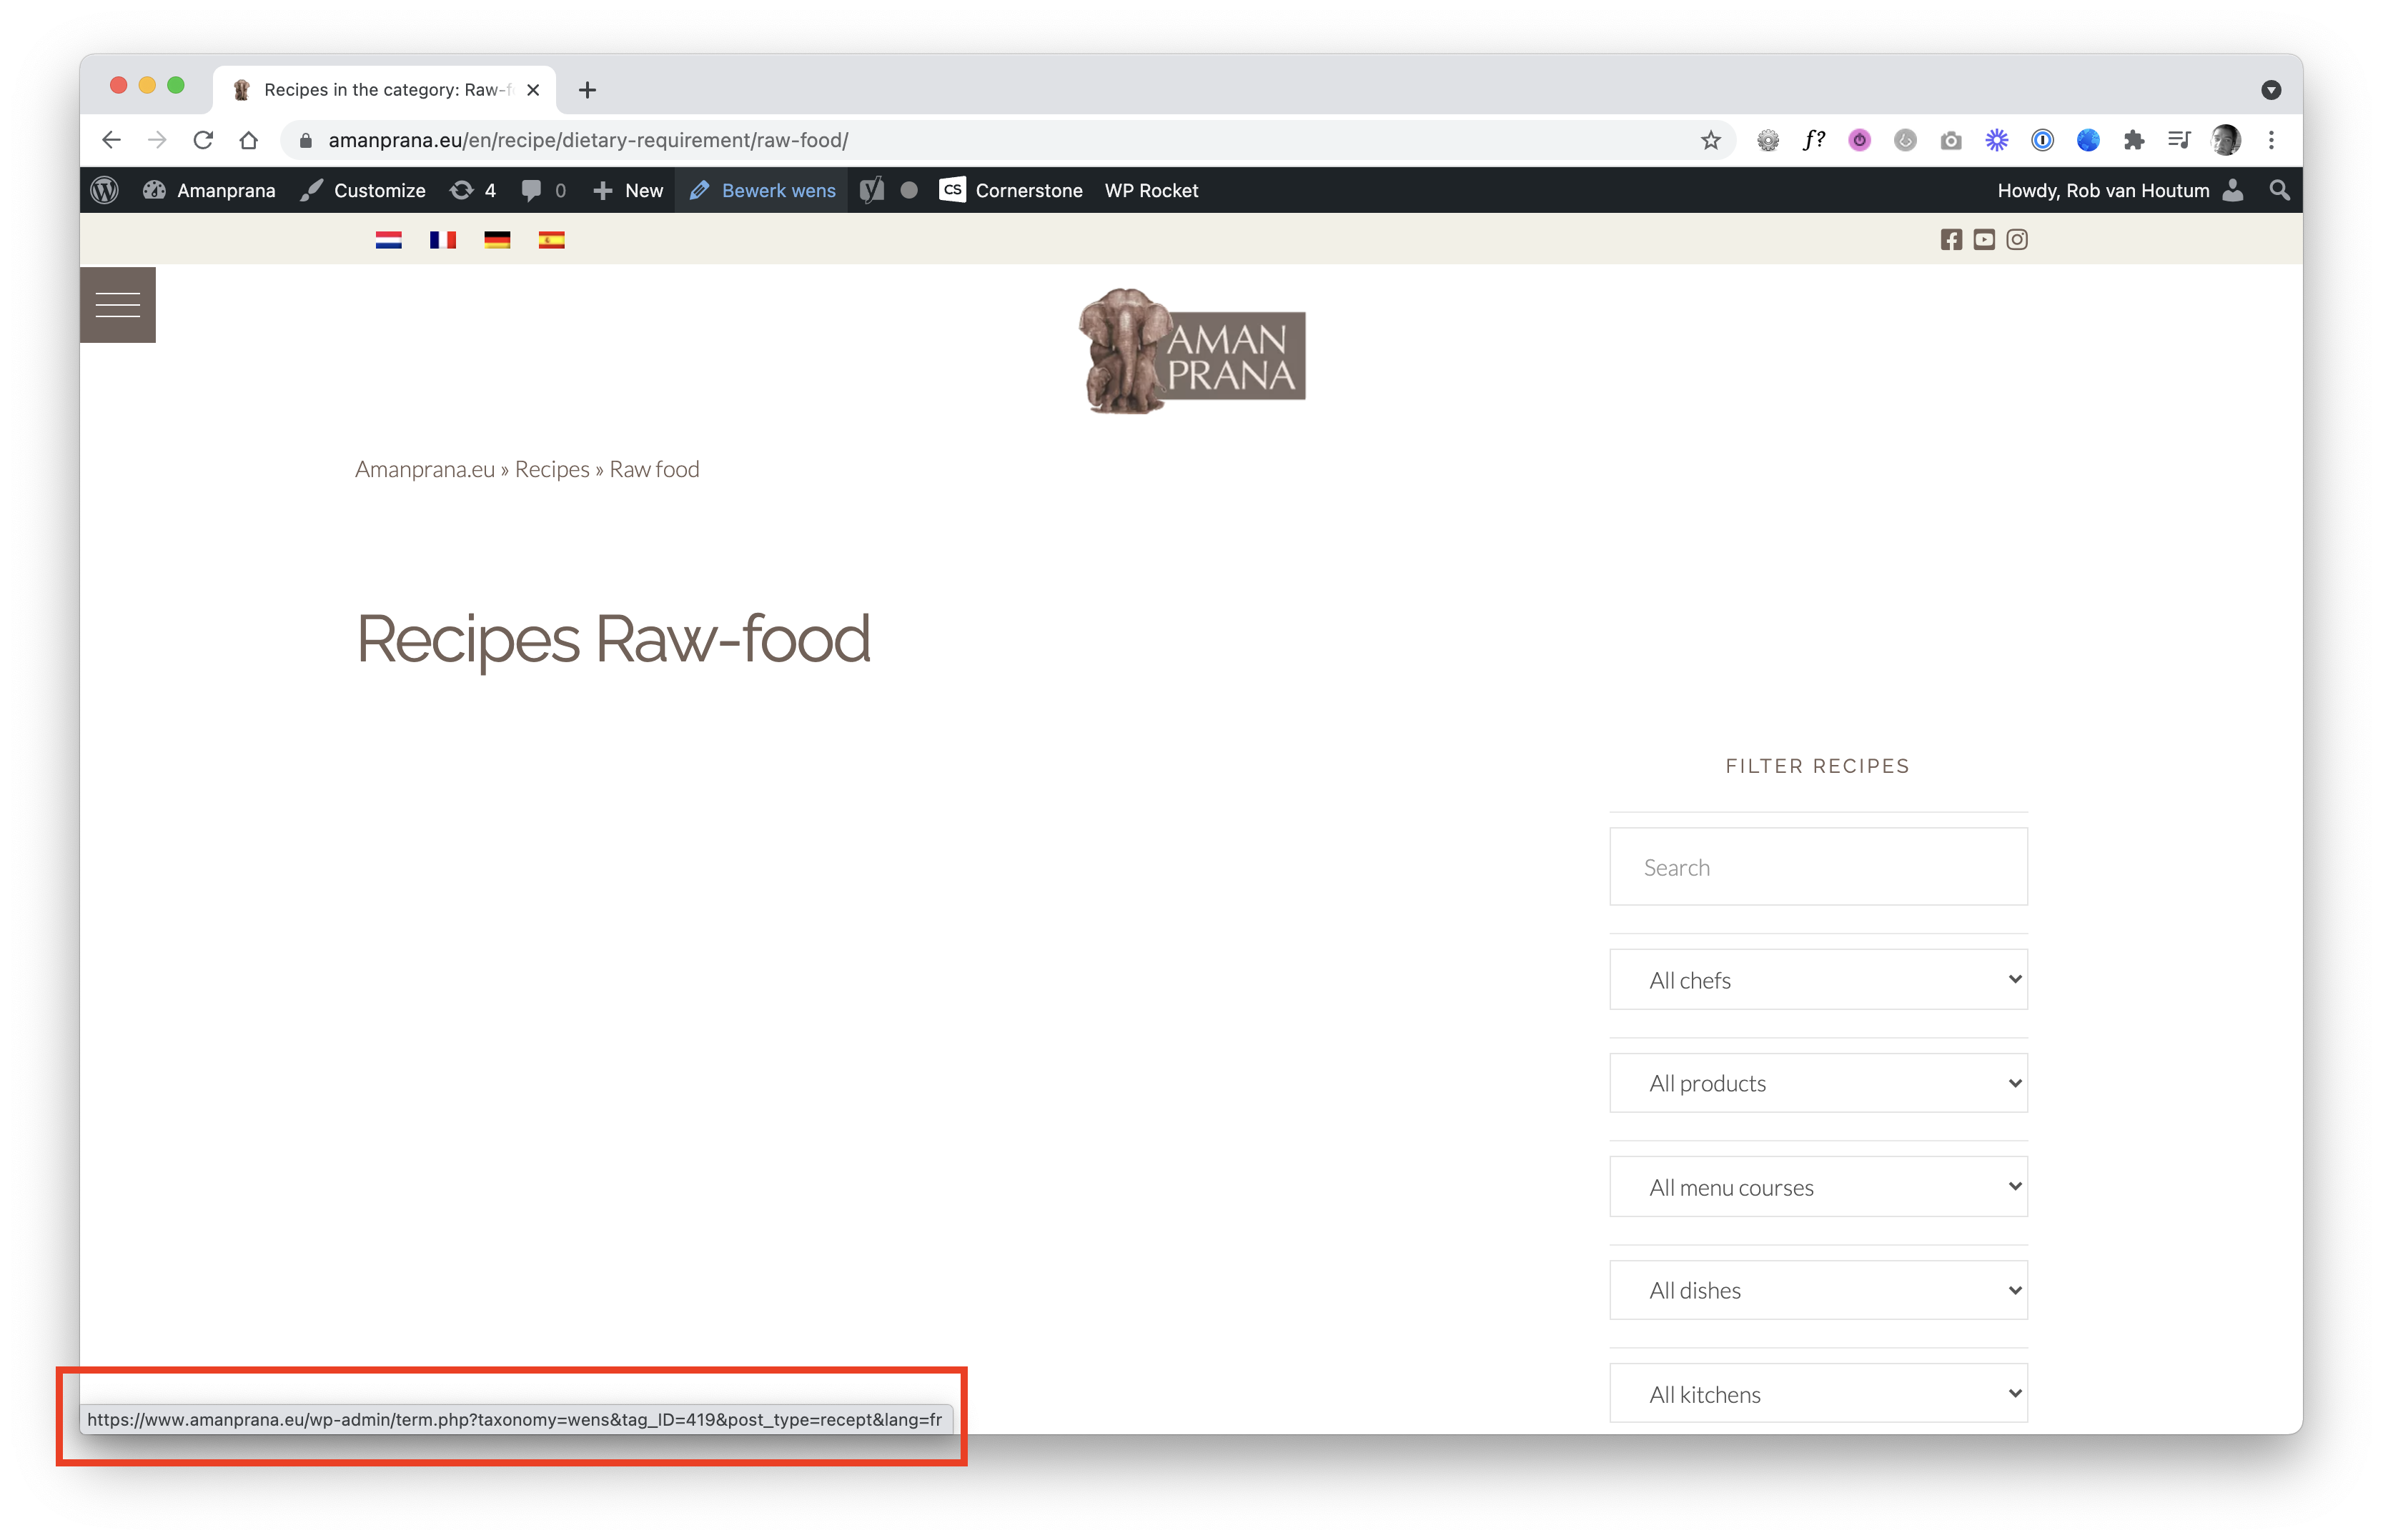Expand the All kitchens dropdown
The image size is (2383, 1540).
click(x=1818, y=1393)
